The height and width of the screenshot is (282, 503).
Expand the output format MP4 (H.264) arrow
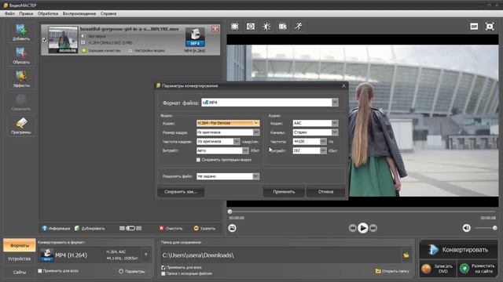click(146, 255)
